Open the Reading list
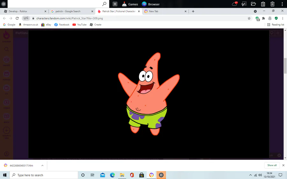The height and width of the screenshot is (179, 287). 276,24
